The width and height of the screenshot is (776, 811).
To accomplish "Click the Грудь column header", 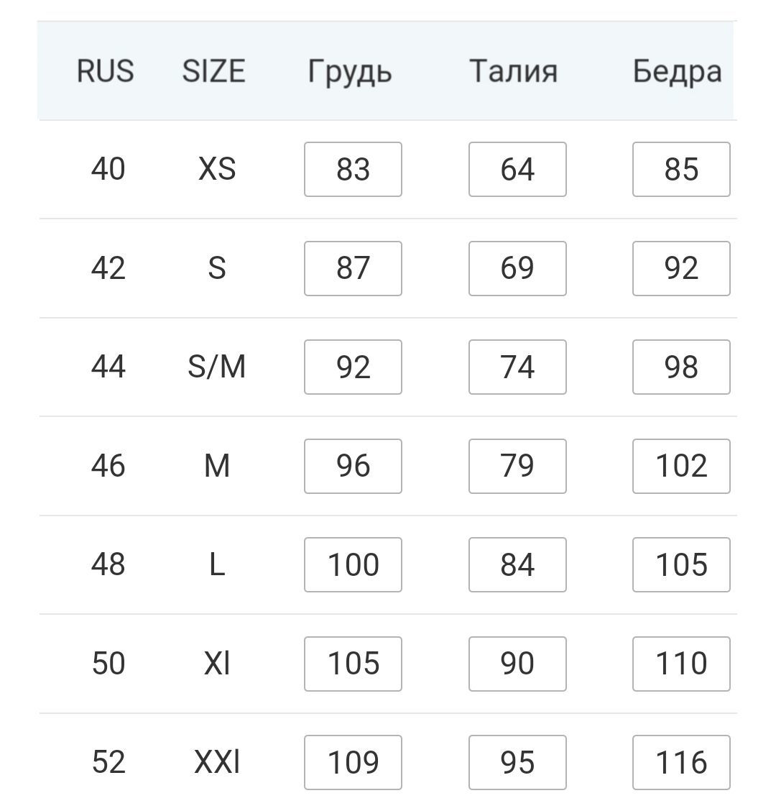I will tap(350, 72).
